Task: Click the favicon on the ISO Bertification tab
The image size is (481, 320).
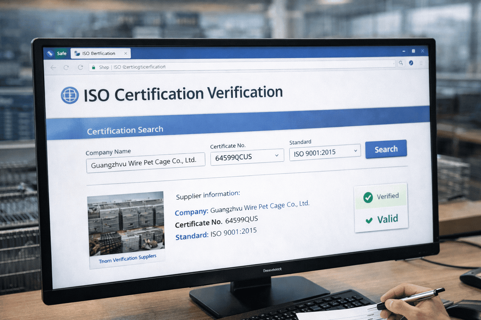Action: [76, 53]
